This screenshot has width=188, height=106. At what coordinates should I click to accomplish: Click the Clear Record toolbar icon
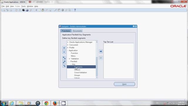click(x=46, y=10)
